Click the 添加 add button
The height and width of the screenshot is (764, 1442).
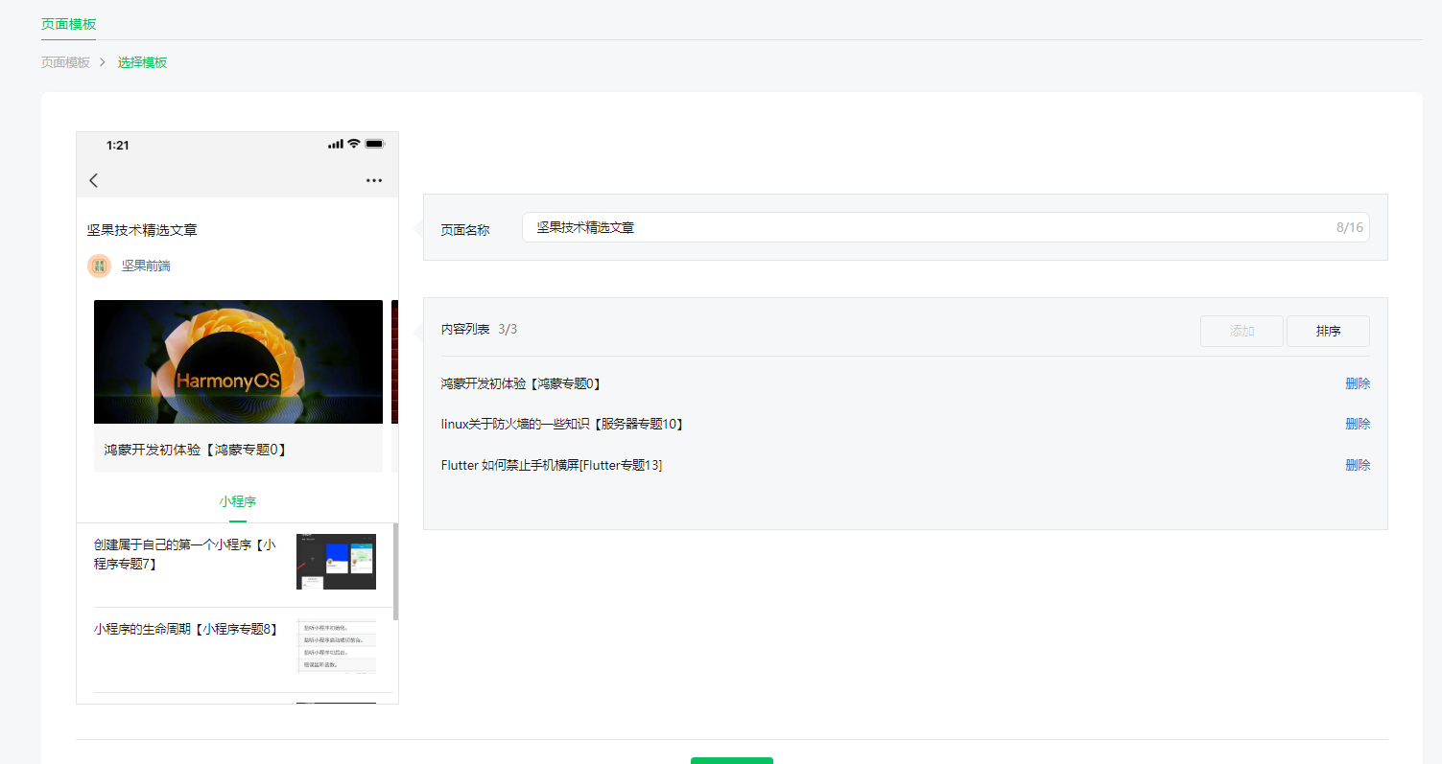tap(1241, 331)
